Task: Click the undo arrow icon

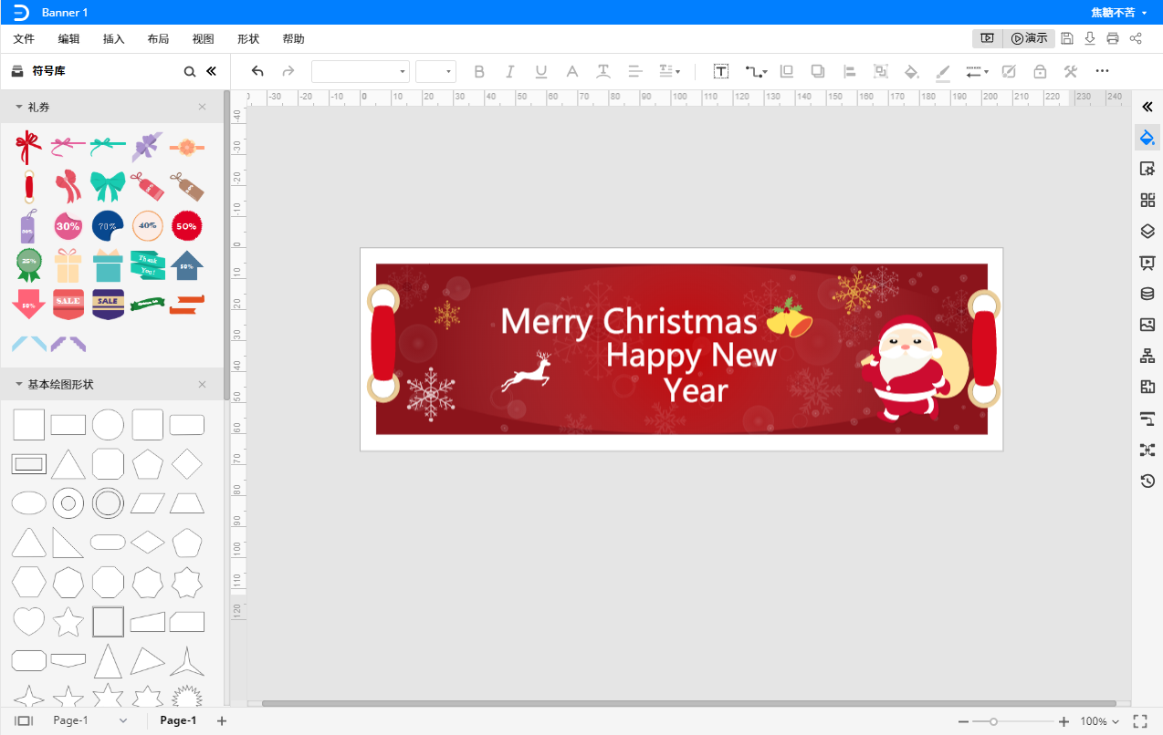Action: pyautogui.click(x=257, y=71)
